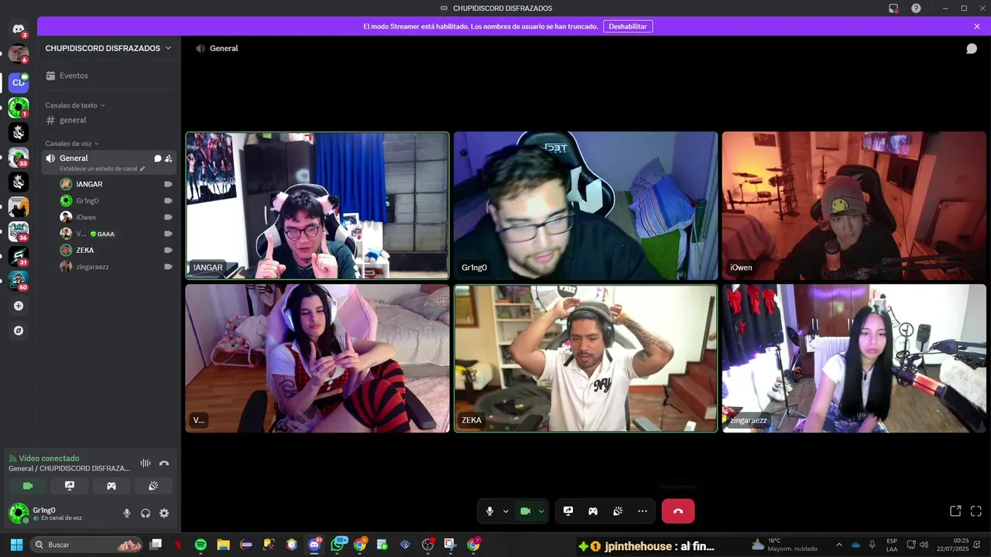
Task: Open soundboard in left voice panel
Action: pyautogui.click(x=153, y=486)
